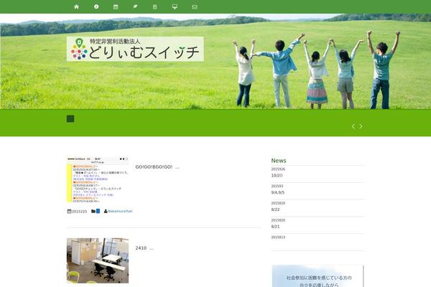The width and height of the screenshot is (431, 287).
Task: Open the news item 8/22
Action: click(275, 210)
